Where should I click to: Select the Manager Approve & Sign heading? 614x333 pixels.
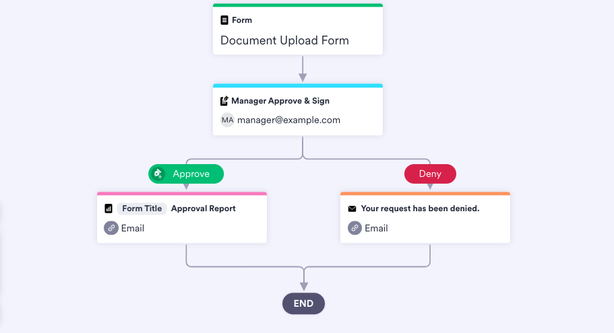click(x=280, y=101)
